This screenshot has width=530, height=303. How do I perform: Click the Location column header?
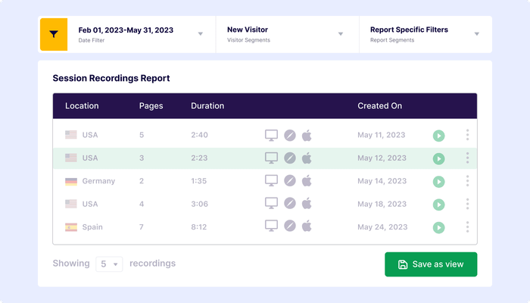[82, 106]
